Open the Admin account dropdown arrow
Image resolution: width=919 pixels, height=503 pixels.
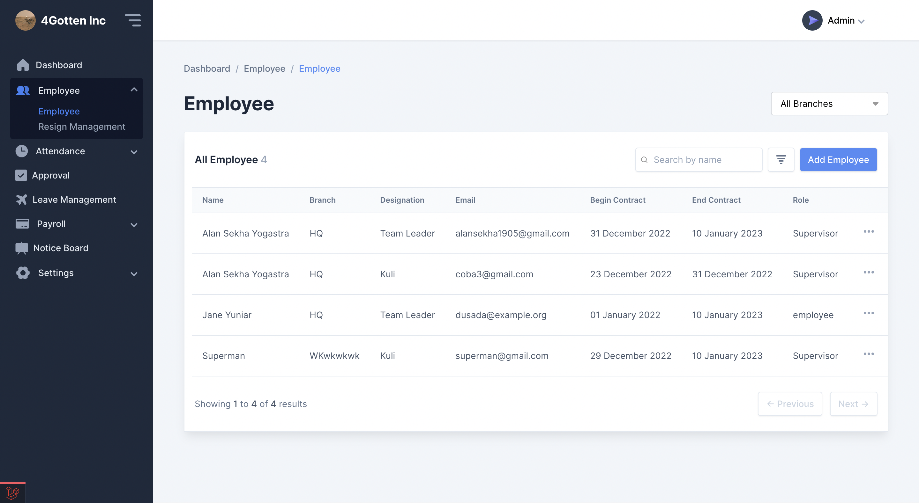tap(861, 21)
